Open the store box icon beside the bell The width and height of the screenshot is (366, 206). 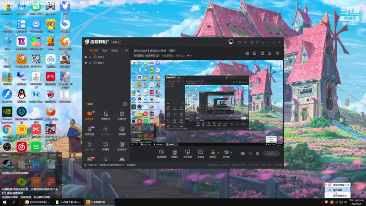click(x=262, y=53)
